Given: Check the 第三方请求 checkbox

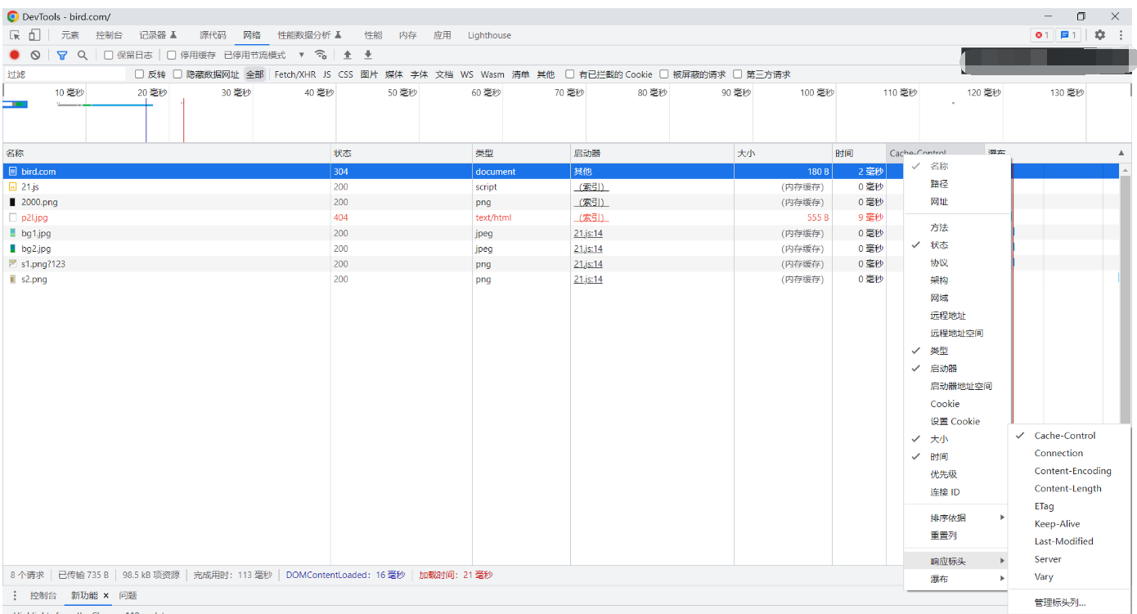Looking at the screenshot, I should tap(737, 74).
